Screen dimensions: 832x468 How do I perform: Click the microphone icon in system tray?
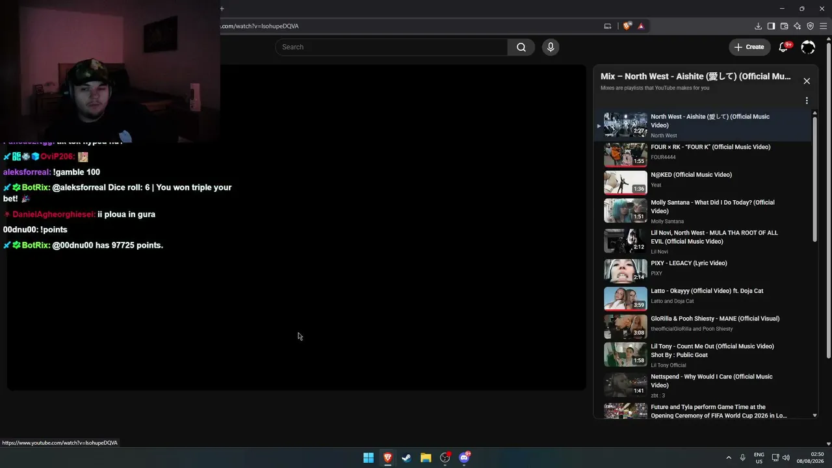pos(742,458)
